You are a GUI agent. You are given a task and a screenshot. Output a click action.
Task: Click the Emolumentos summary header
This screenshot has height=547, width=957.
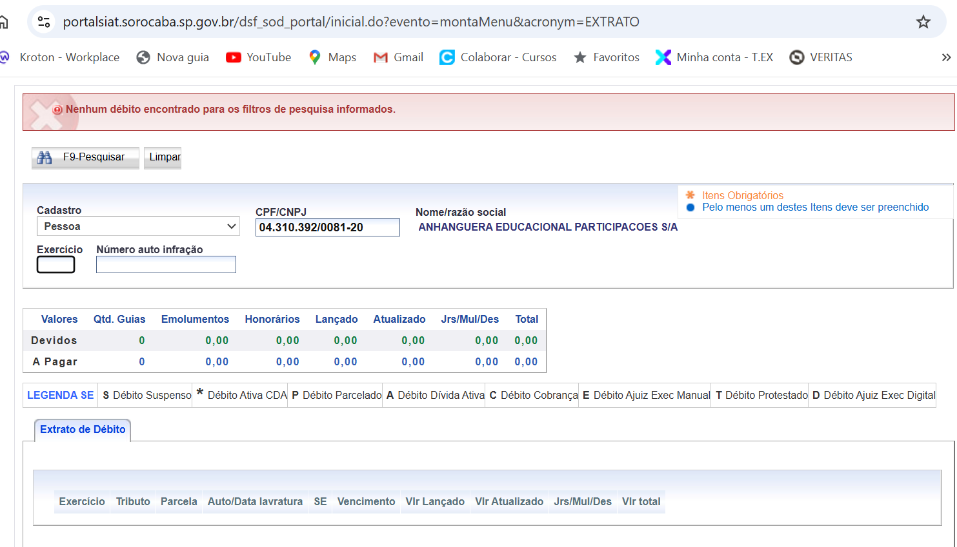(195, 320)
